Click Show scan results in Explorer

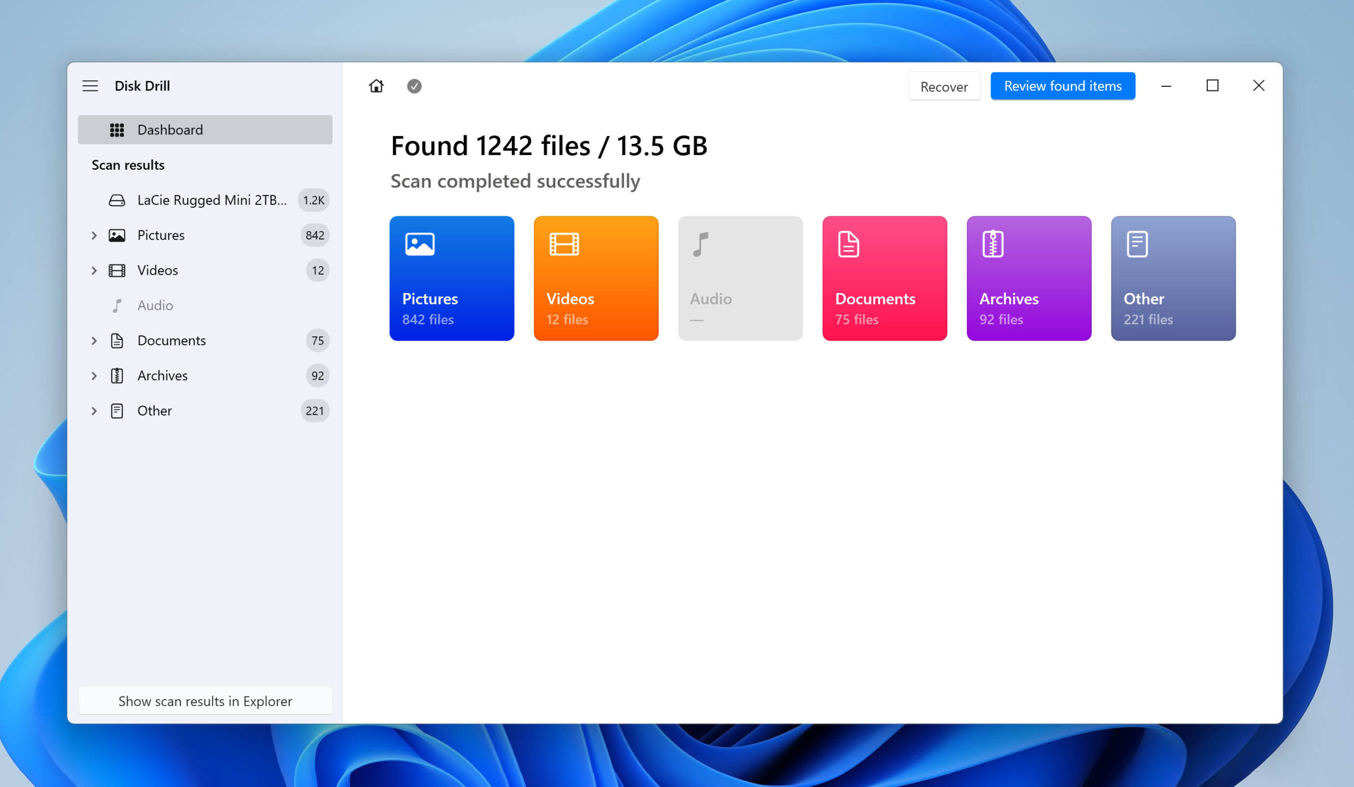[x=205, y=701]
